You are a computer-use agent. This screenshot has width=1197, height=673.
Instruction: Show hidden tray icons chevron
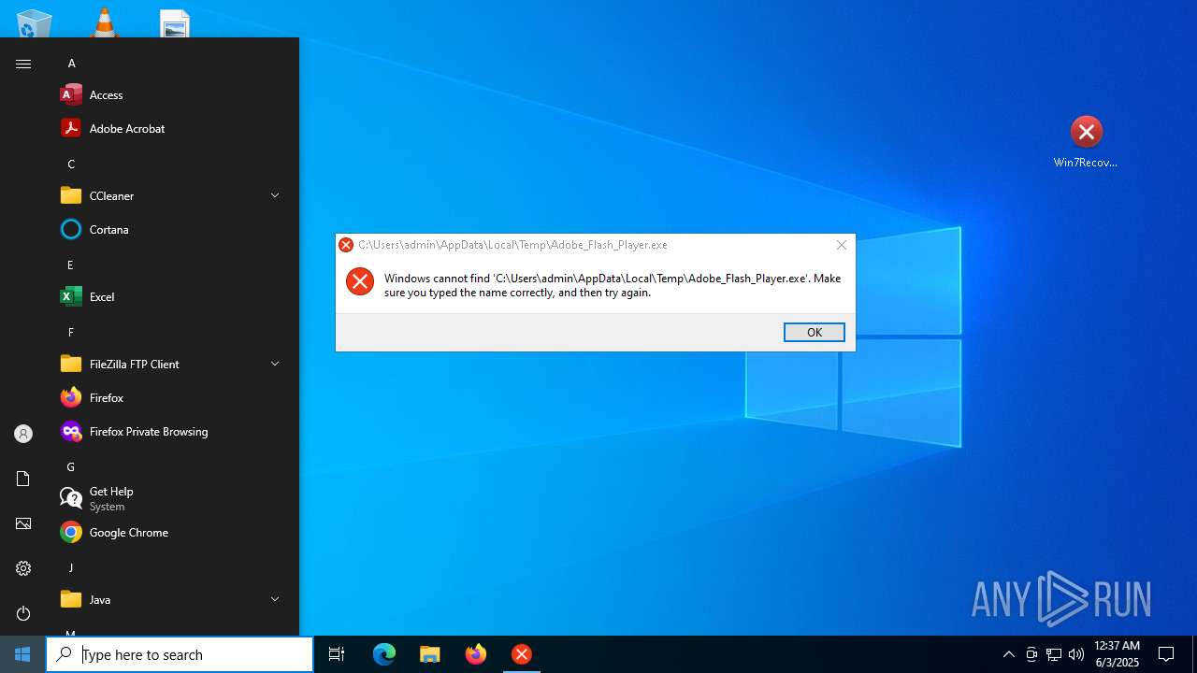pyautogui.click(x=1008, y=654)
